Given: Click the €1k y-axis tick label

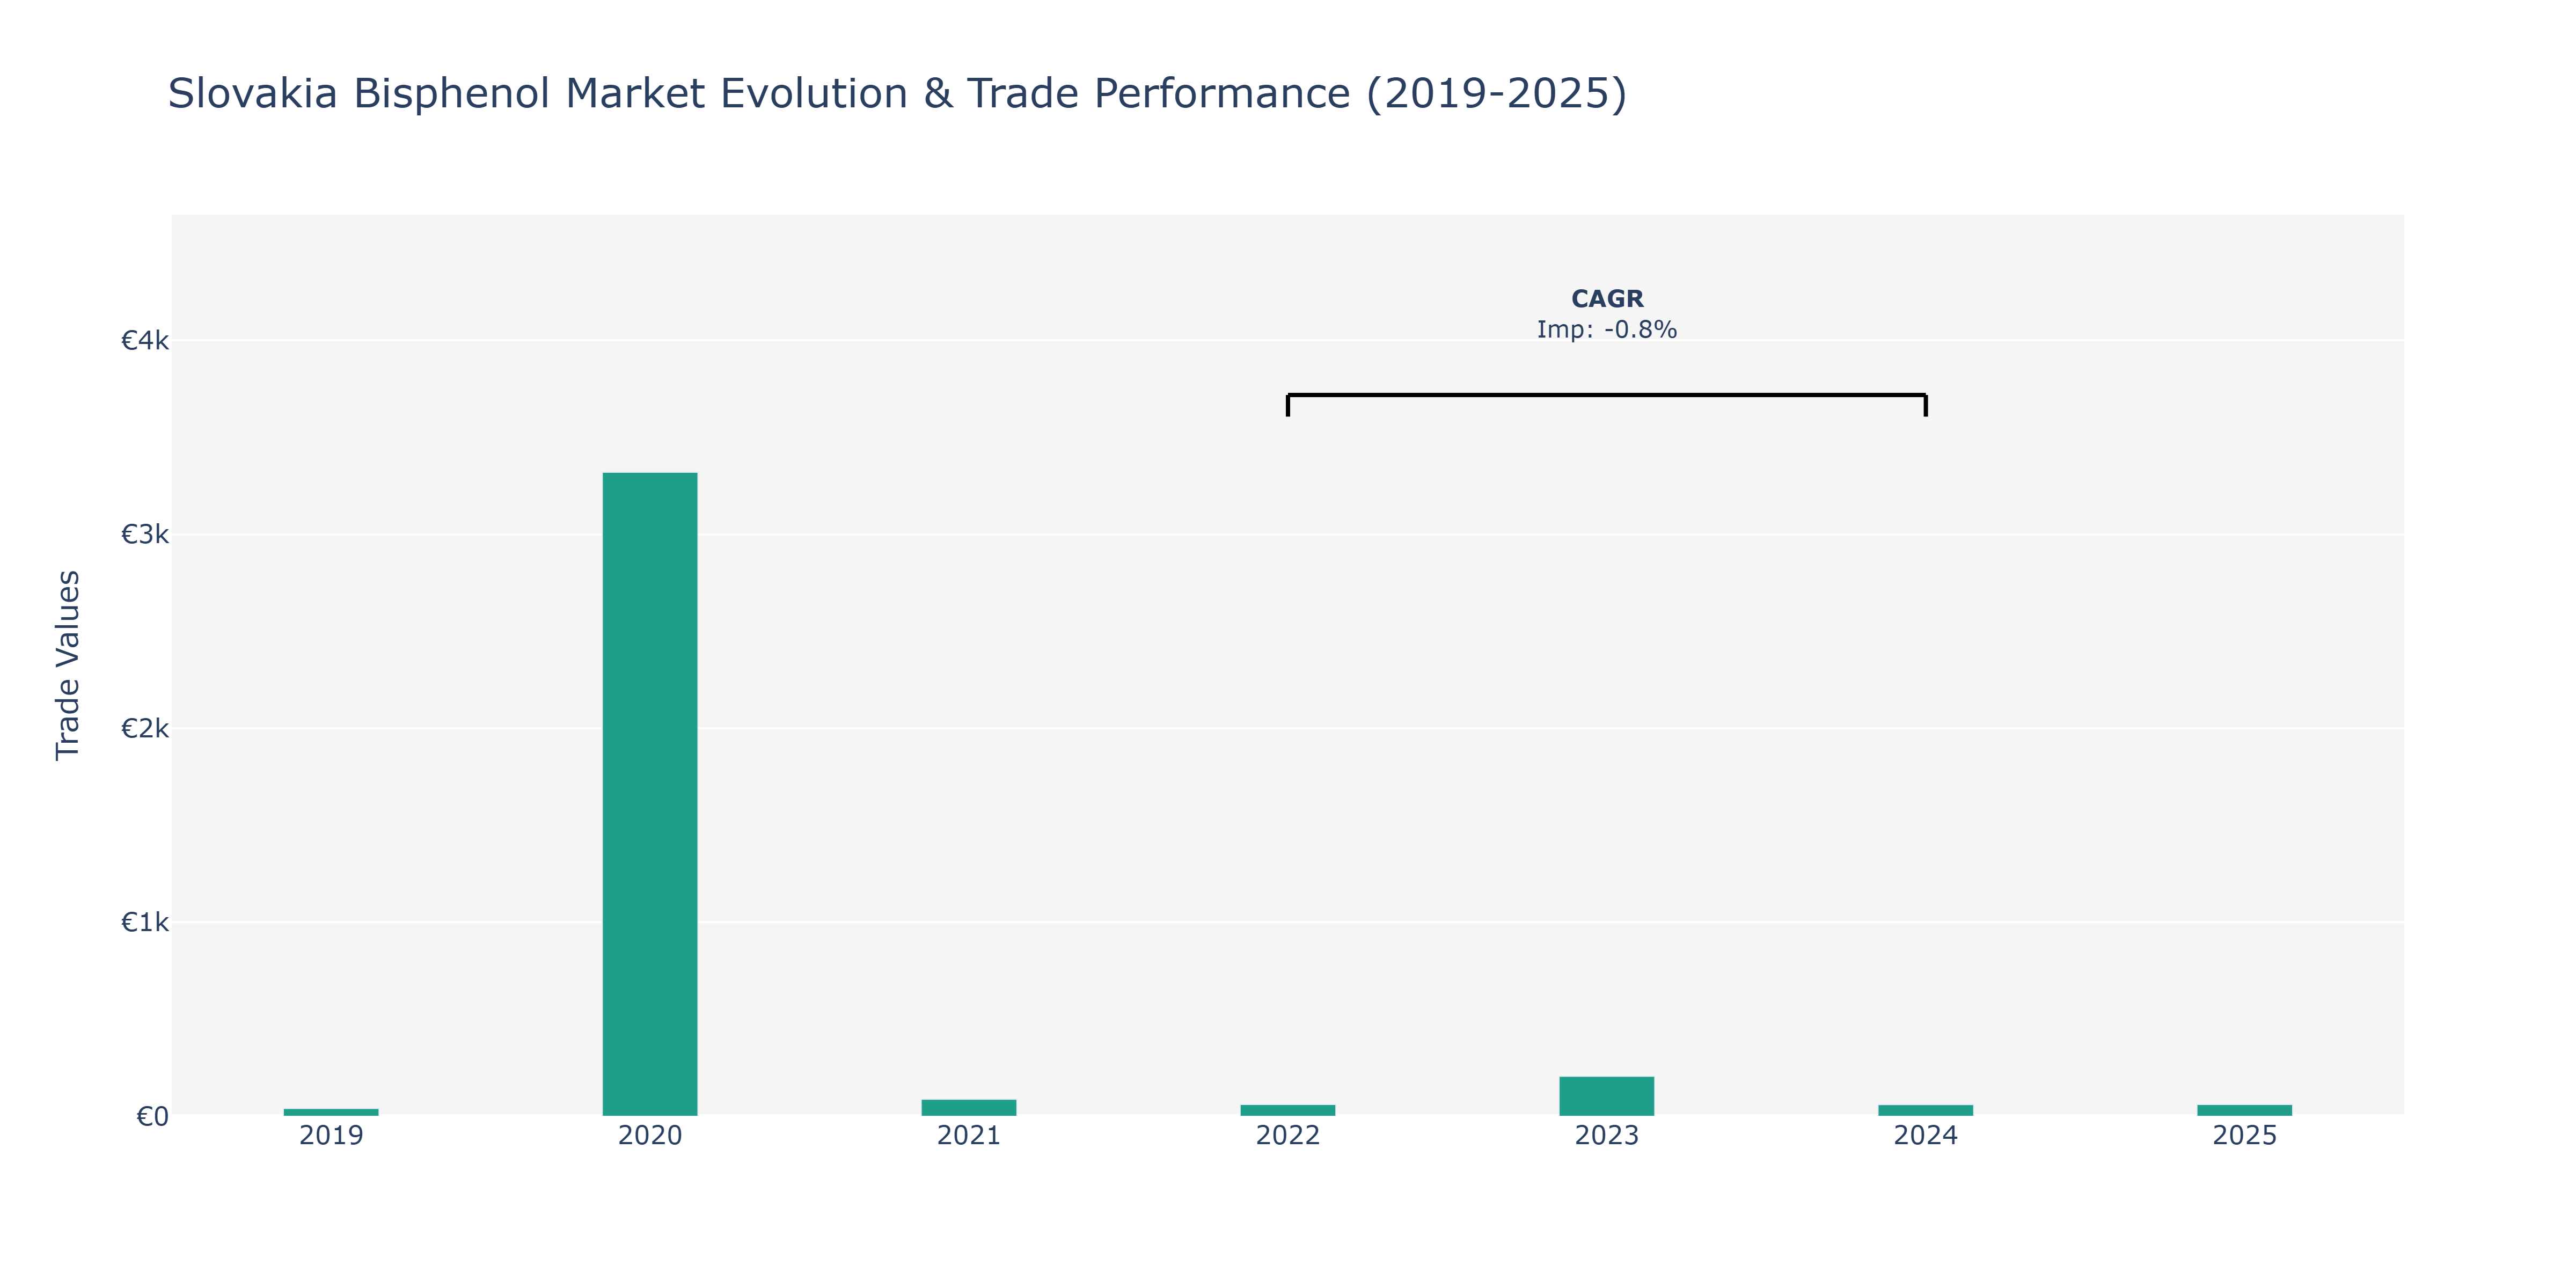Looking at the screenshot, I should click(x=145, y=922).
